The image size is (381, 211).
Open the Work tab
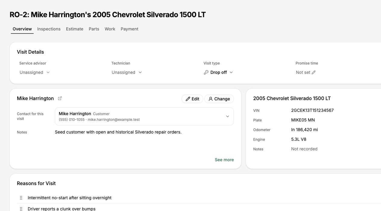[110, 29]
